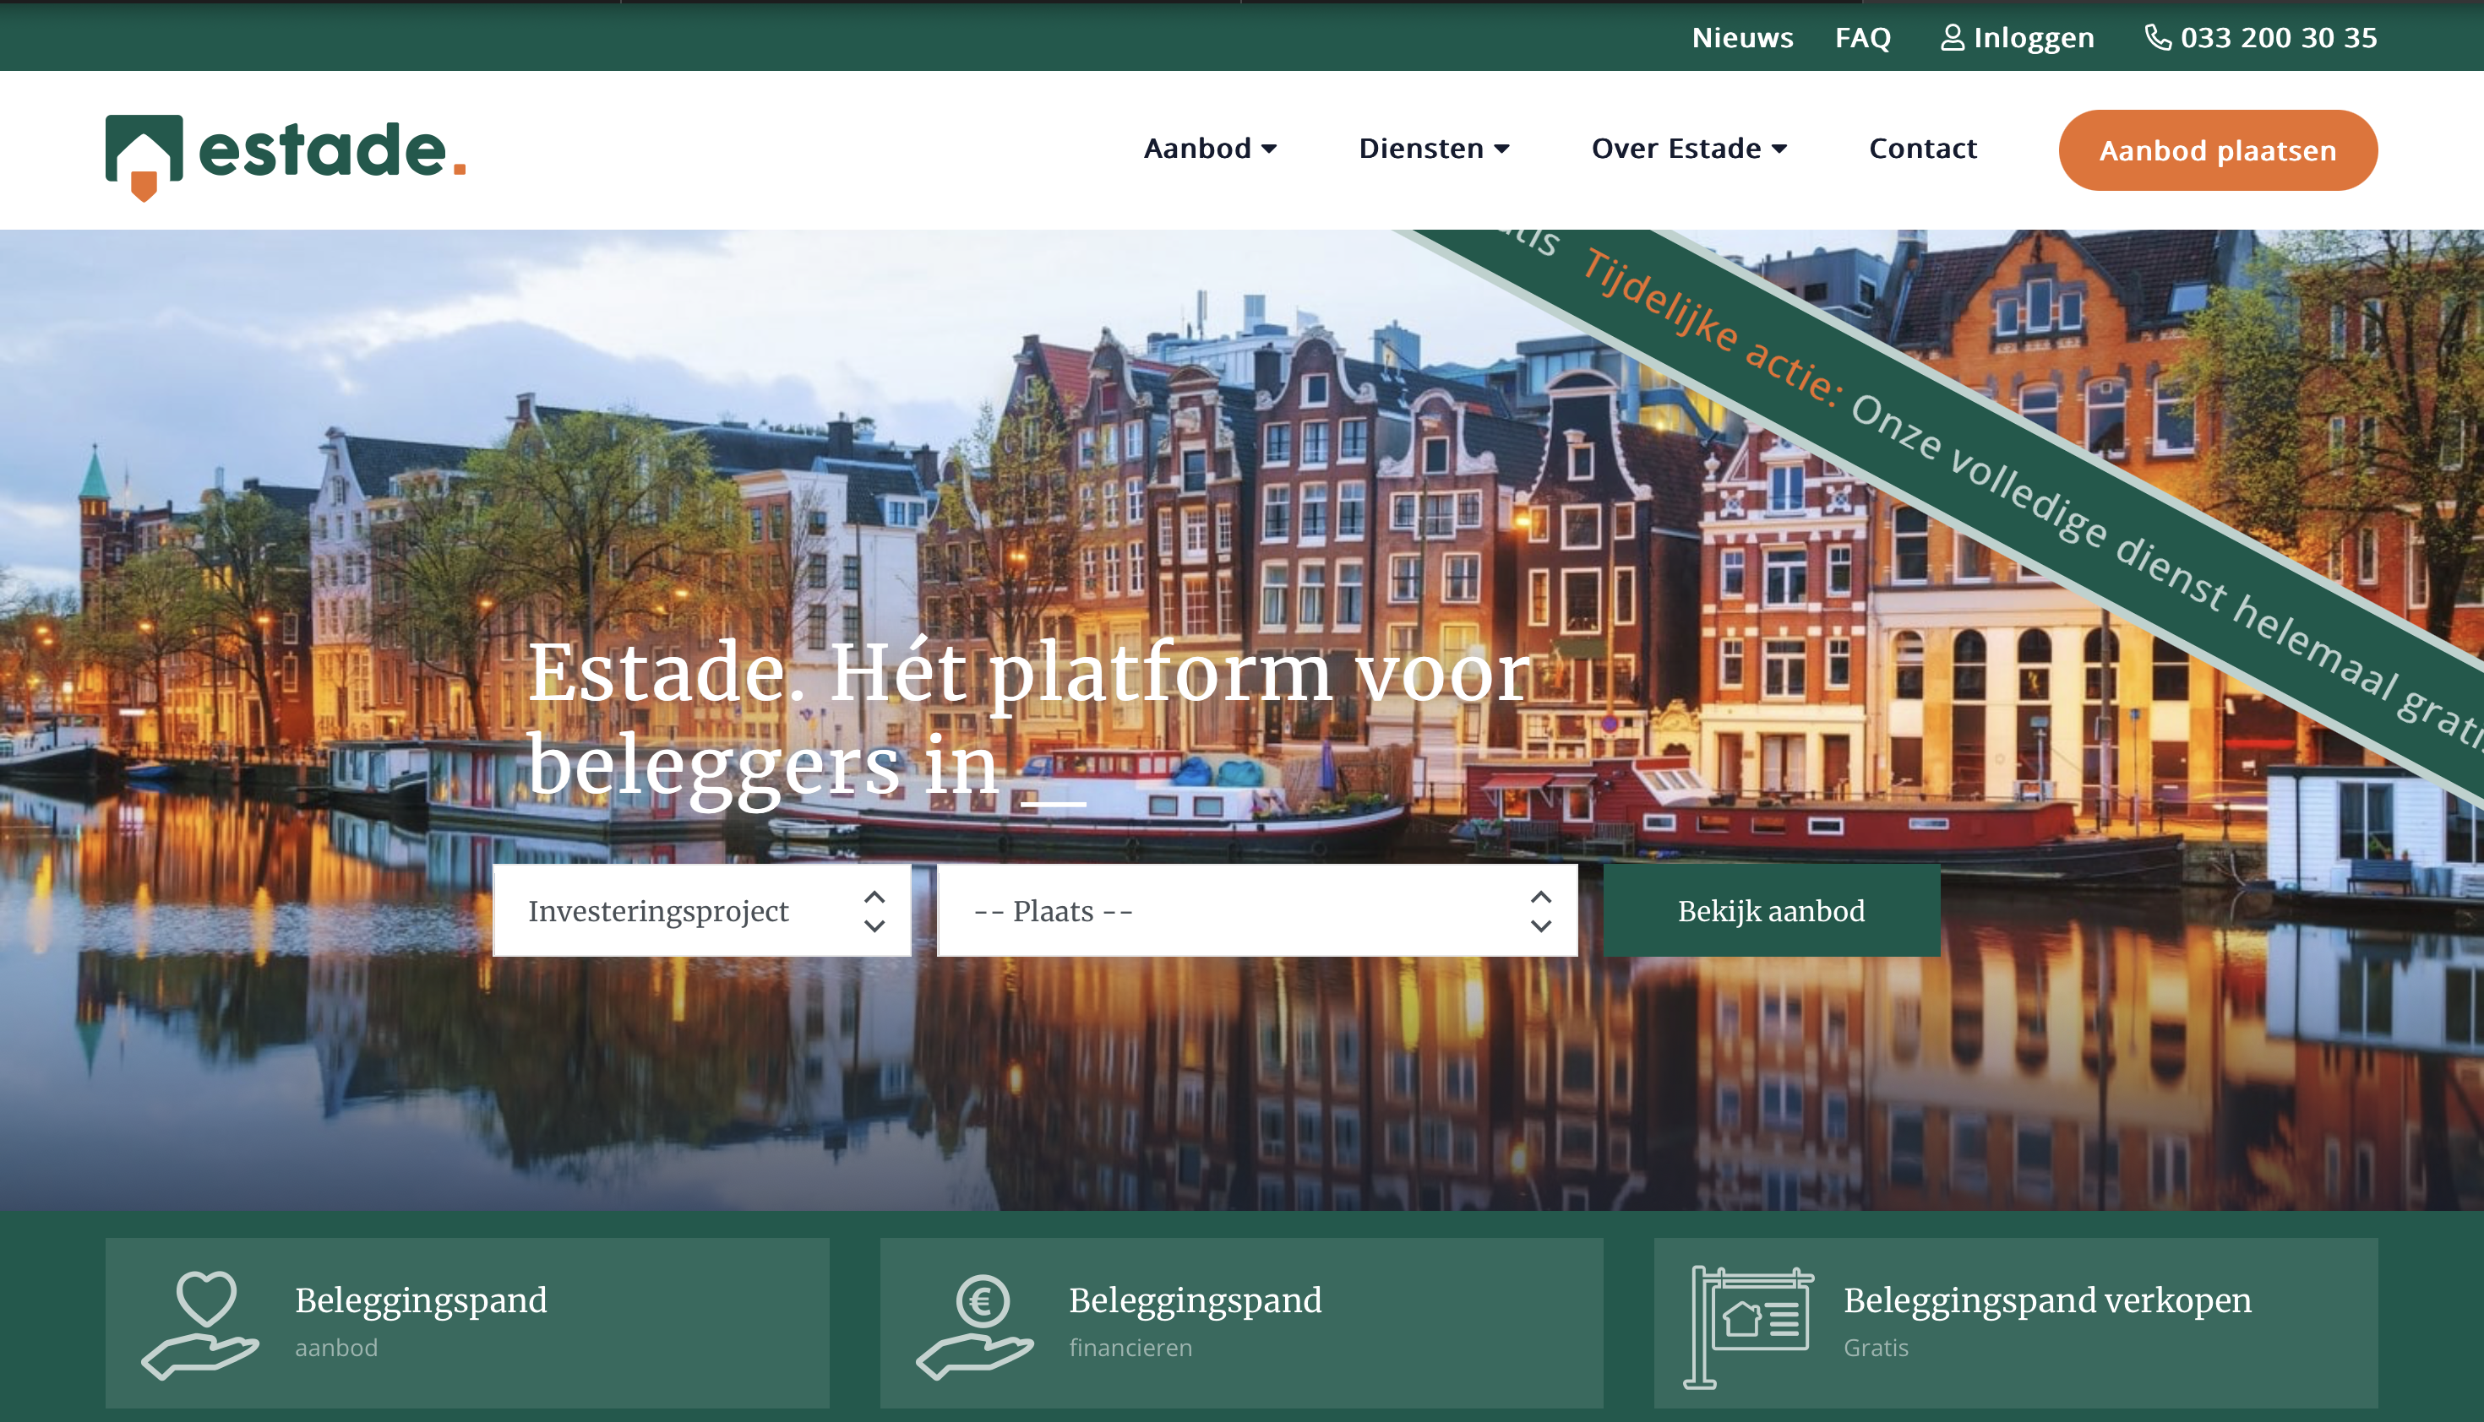Expand the Diensten dropdown menu
This screenshot has width=2484, height=1422.
(x=1434, y=149)
